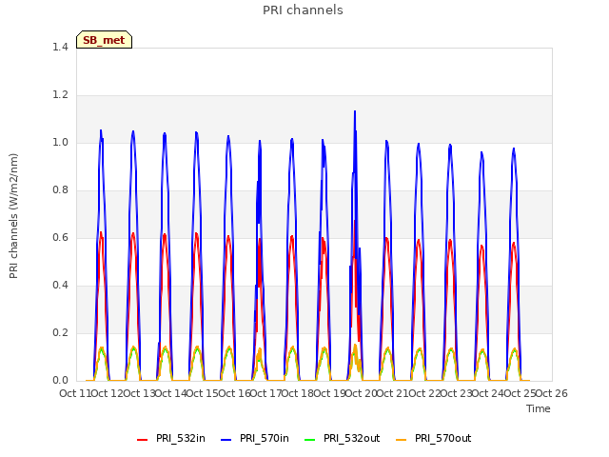The height and width of the screenshot is (457, 609).
Task: Click the 0.2 y-axis tick label
Action: (x=60, y=332)
